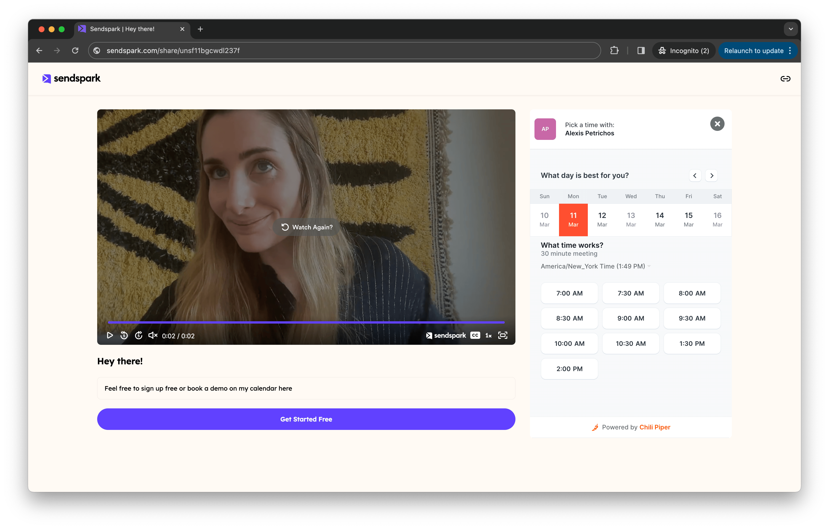Click Watch Again? replay button

coord(307,227)
